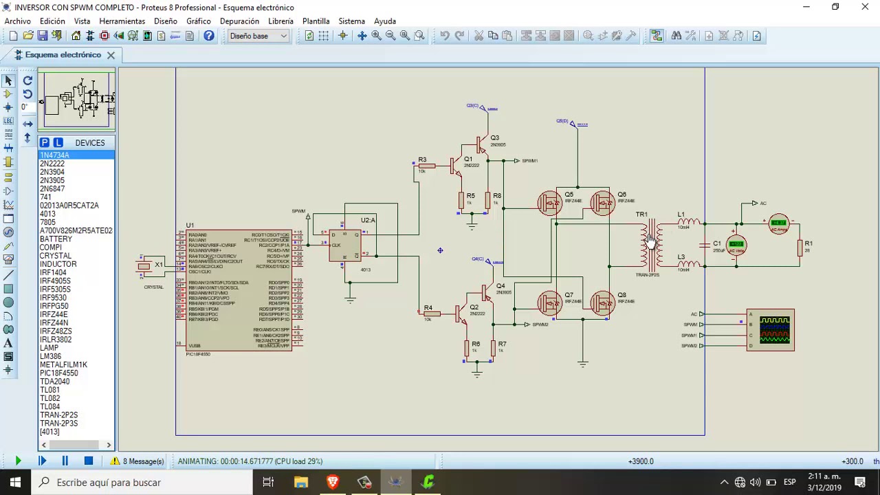Zoom in with magnifier plus icon
This screenshot has width=880, height=495.
376,36
